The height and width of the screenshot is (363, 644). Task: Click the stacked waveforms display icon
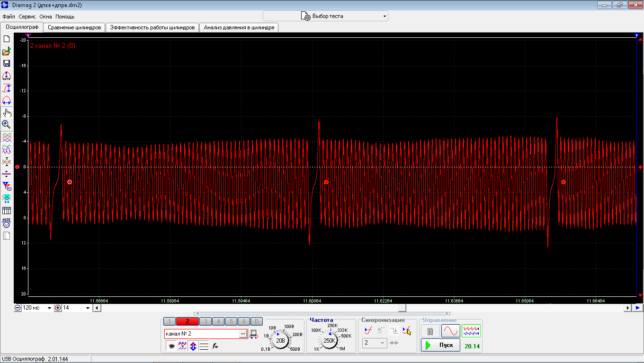pyautogui.click(x=7, y=138)
